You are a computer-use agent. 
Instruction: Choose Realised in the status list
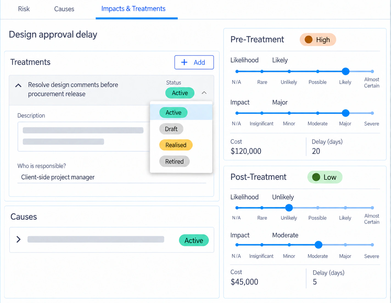click(x=176, y=145)
